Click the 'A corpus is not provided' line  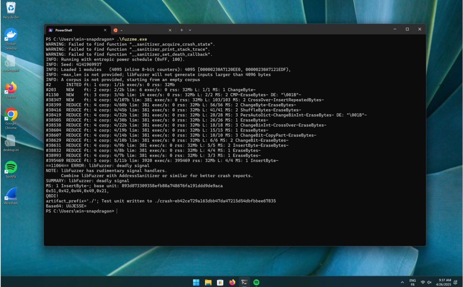click(x=123, y=80)
